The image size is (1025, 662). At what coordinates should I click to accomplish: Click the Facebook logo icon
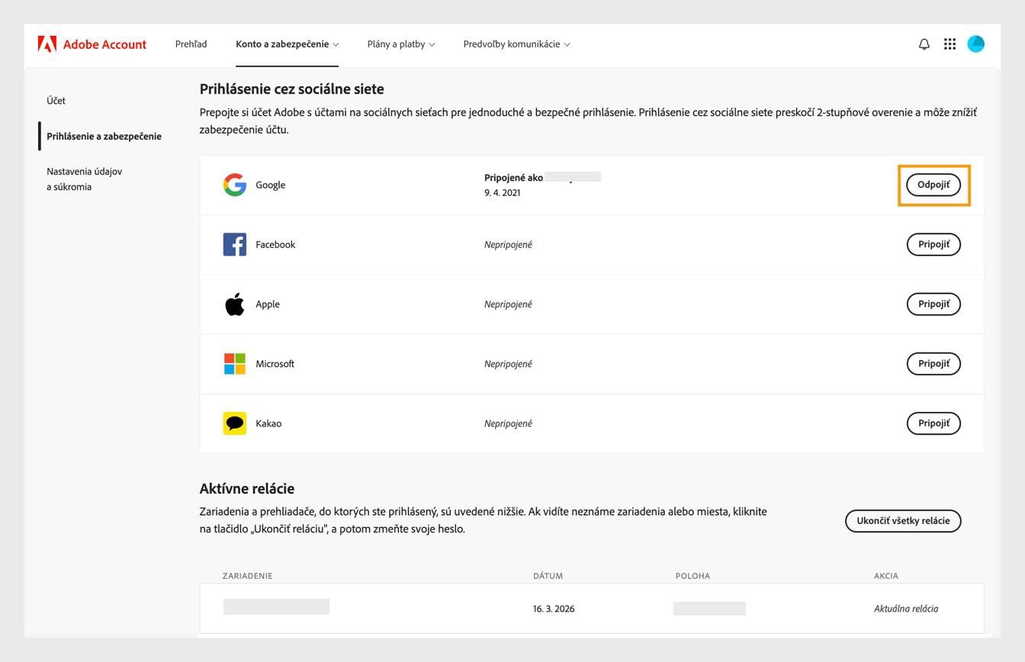(235, 245)
